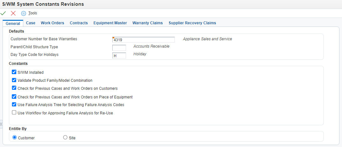Viewport: 342px width, 147px height.
Task: Select the Equipment Master tab
Action: coord(110,23)
